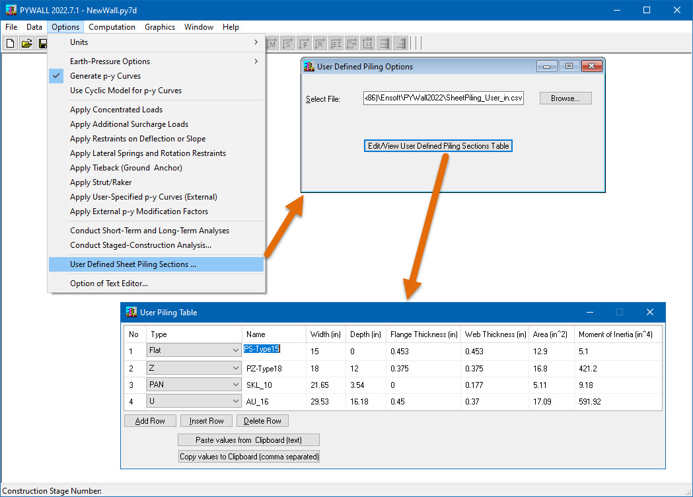
Task: Click the Browse button for Select File
Action: coord(565,98)
